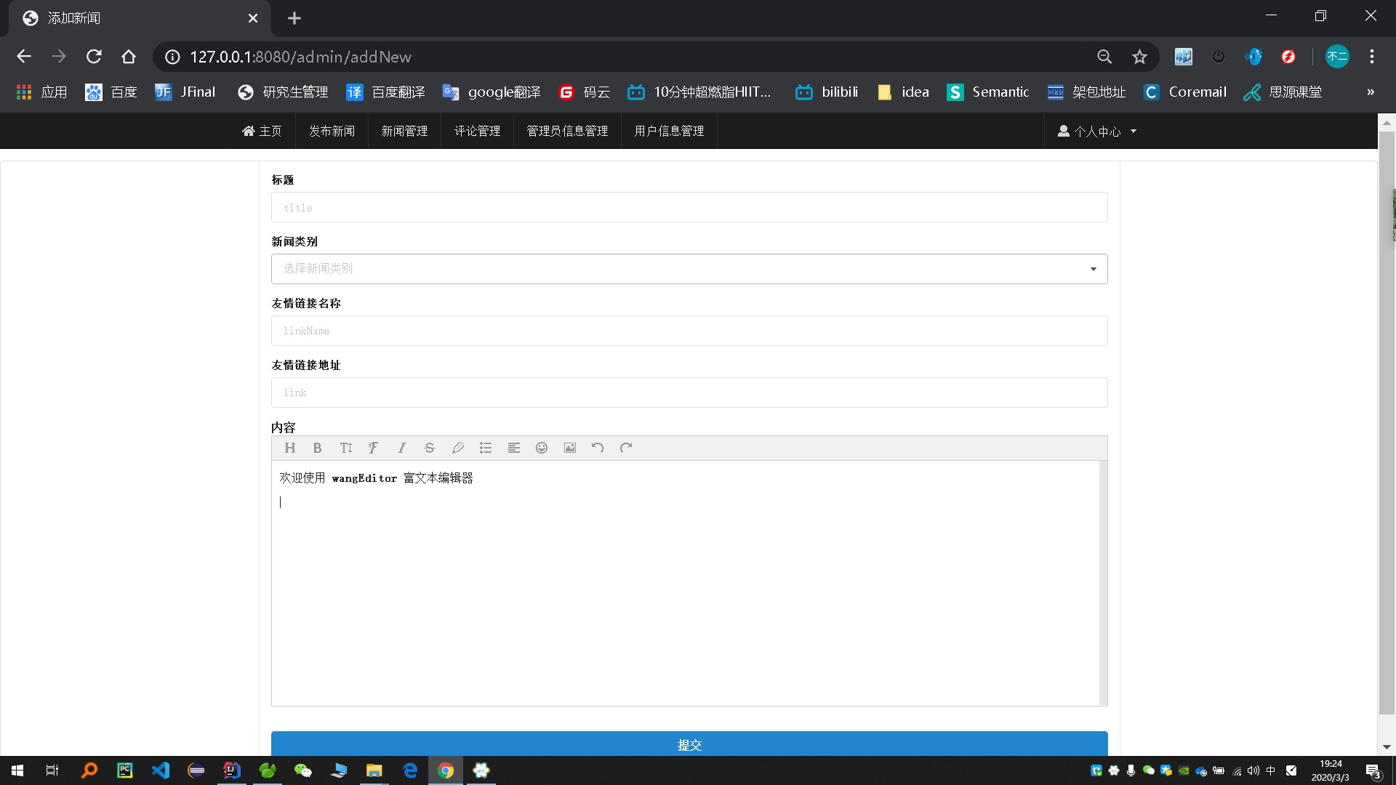The width and height of the screenshot is (1396, 785).
Task: Expand the 选择新闻类别 dropdown
Action: click(x=689, y=269)
